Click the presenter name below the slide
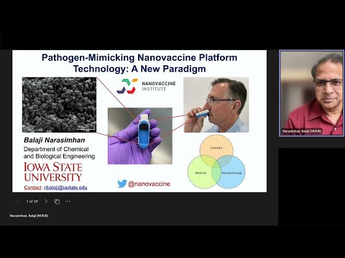This screenshot has height=258, width=345. [29, 216]
